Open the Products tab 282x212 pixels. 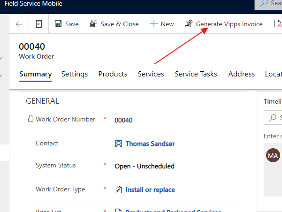pyautogui.click(x=113, y=74)
